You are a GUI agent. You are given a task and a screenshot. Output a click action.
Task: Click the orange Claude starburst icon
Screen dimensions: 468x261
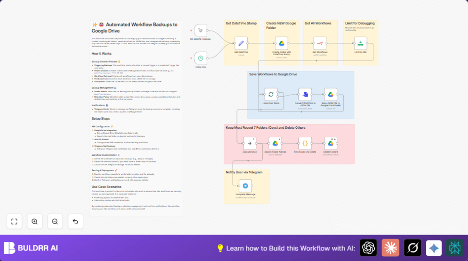coord(390,248)
